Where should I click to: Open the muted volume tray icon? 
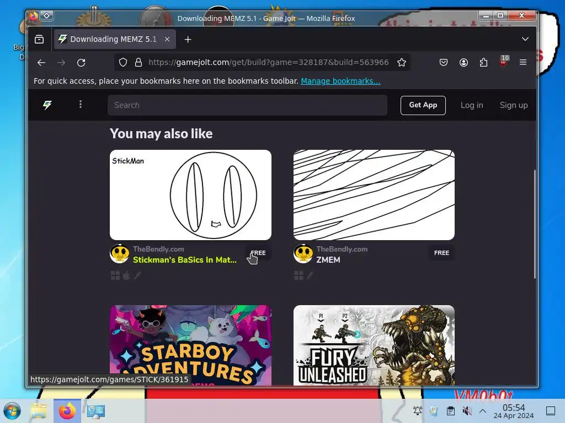(x=467, y=411)
